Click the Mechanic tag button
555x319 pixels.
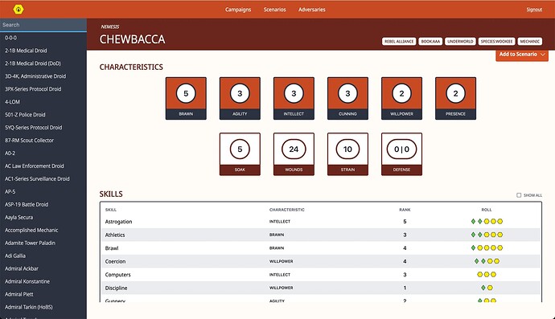point(529,41)
